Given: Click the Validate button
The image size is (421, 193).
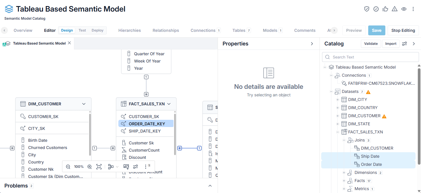Looking at the screenshot, I should click(371, 44).
